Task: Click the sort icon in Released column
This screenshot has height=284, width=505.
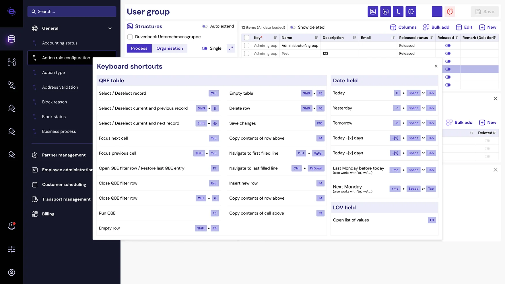Action: [456, 38]
